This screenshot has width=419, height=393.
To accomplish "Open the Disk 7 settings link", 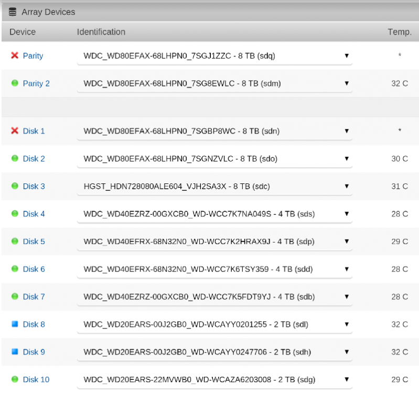I will pyautogui.click(x=34, y=297).
